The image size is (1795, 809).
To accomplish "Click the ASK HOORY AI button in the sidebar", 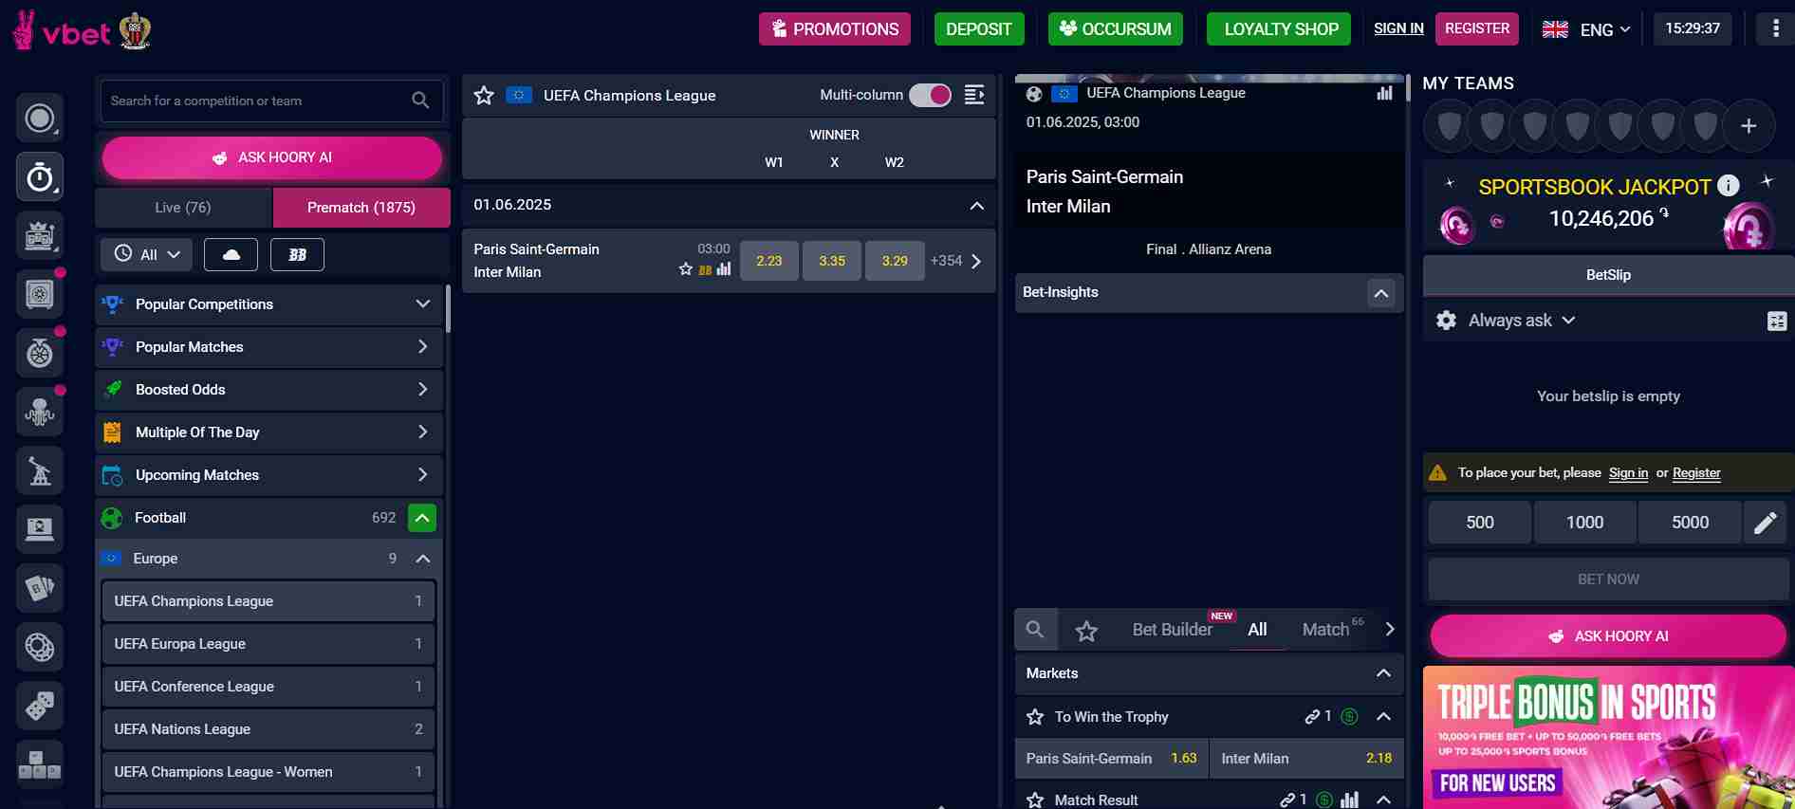I will 272,158.
